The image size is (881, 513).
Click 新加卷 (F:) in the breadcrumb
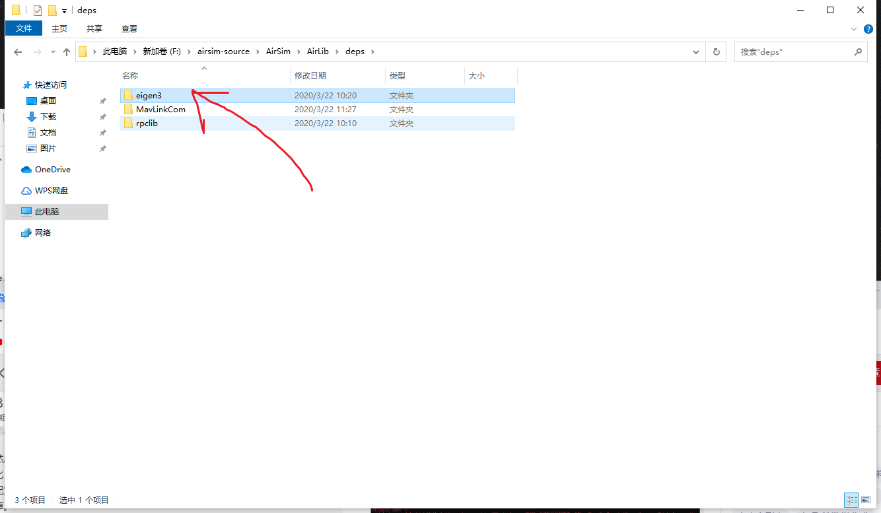(162, 51)
